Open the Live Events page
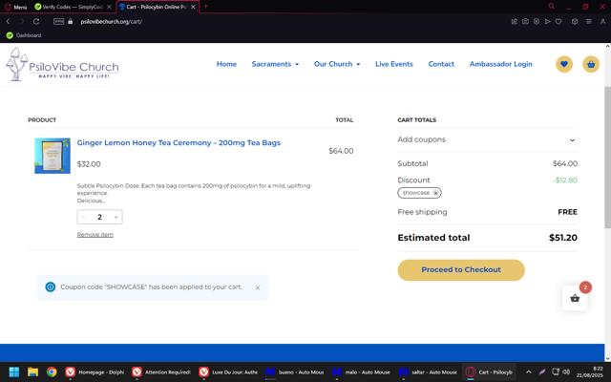The image size is (611, 382). click(394, 64)
